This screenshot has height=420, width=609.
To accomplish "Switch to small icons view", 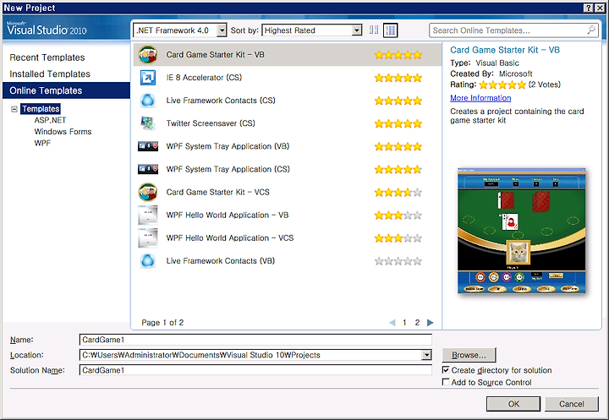I will pyautogui.click(x=374, y=30).
